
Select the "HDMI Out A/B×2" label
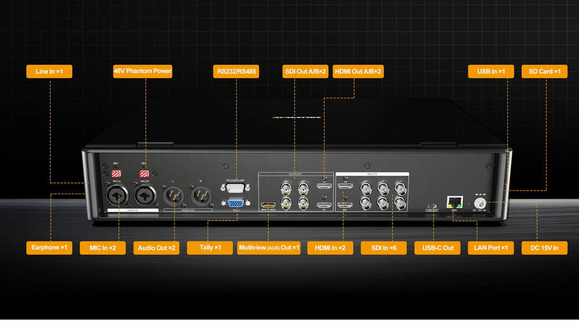click(x=359, y=71)
